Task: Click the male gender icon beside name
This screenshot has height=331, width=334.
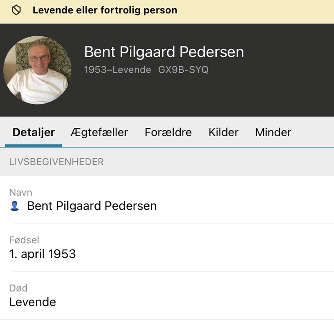Action: pos(15,206)
